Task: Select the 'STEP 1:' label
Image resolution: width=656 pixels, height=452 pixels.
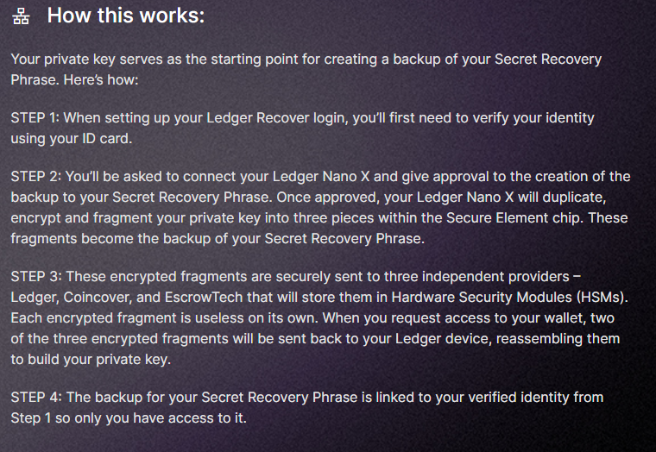Action: pos(35,118)
